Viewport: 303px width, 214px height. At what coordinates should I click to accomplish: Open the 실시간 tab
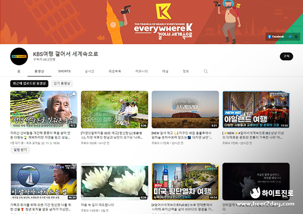89,72
